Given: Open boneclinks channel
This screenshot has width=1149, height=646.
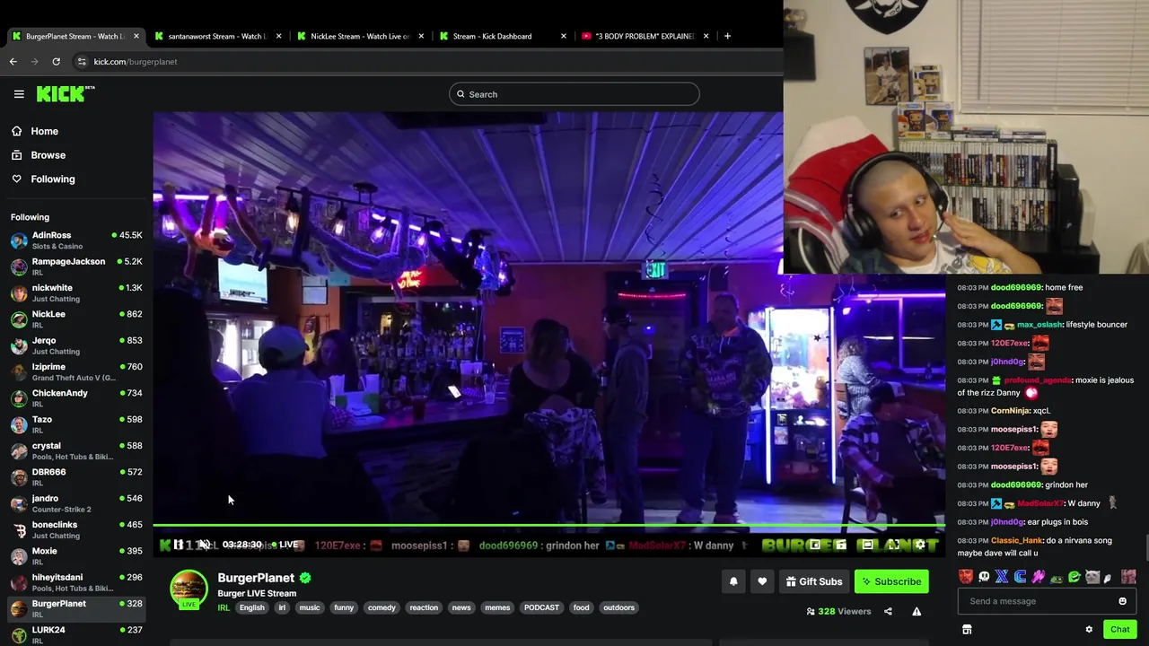Looking at the screenshot, I should point(76,529).
